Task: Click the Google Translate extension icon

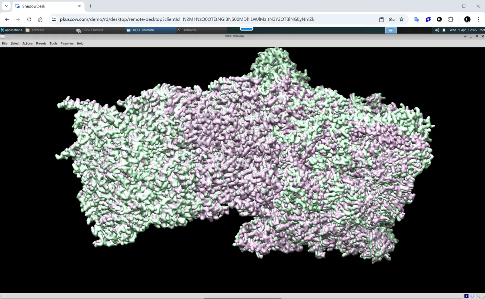Action: click(417, 19)
